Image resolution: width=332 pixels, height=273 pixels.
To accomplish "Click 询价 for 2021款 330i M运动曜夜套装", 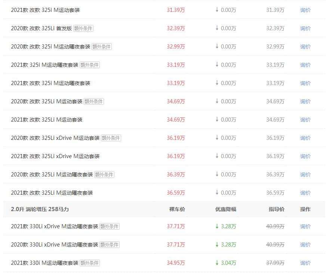I will pyautogui.click(x=305, y=263).
